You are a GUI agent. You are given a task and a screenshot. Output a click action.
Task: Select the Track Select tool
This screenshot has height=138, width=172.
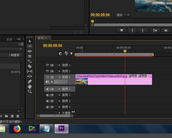click(x=30, y=46)
